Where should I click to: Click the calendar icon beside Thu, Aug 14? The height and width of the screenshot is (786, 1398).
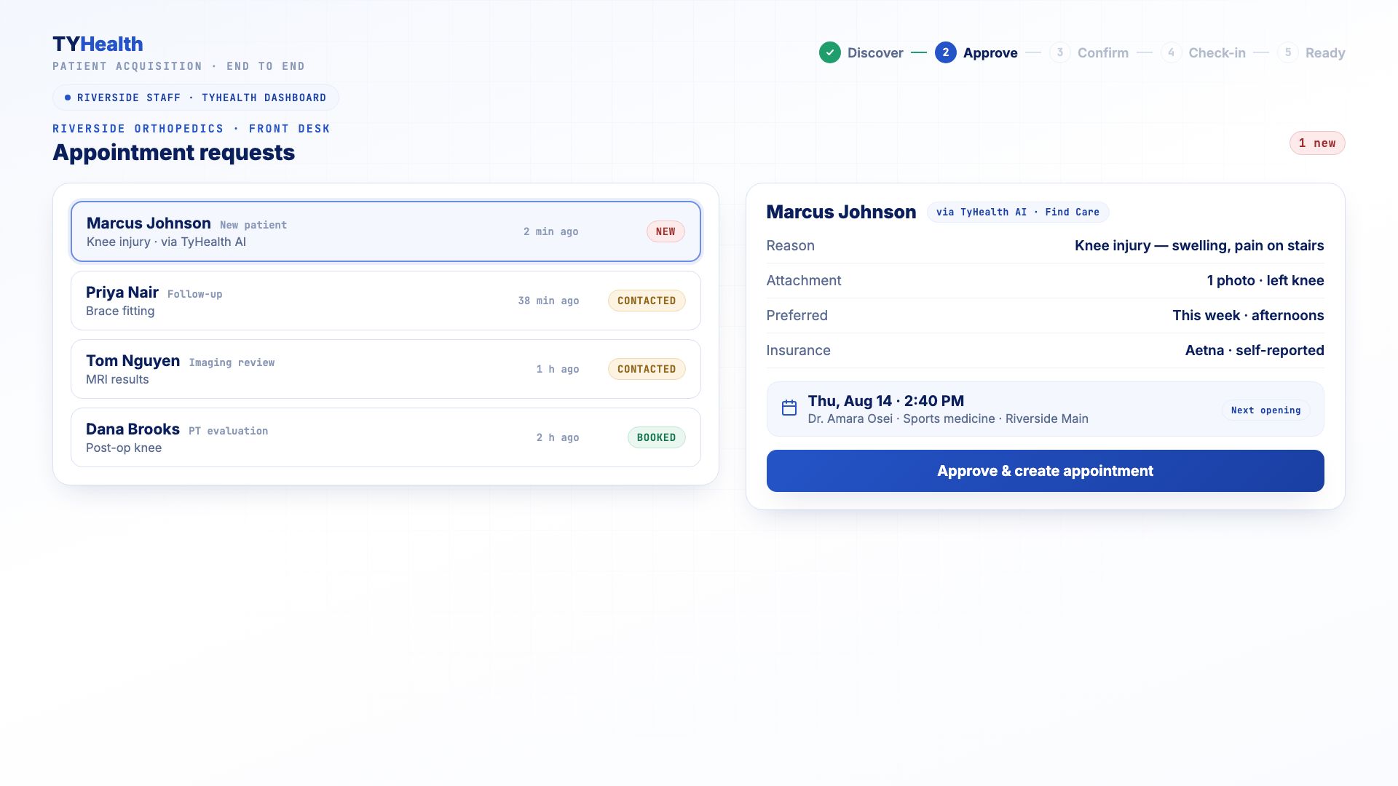coord(789,408)
